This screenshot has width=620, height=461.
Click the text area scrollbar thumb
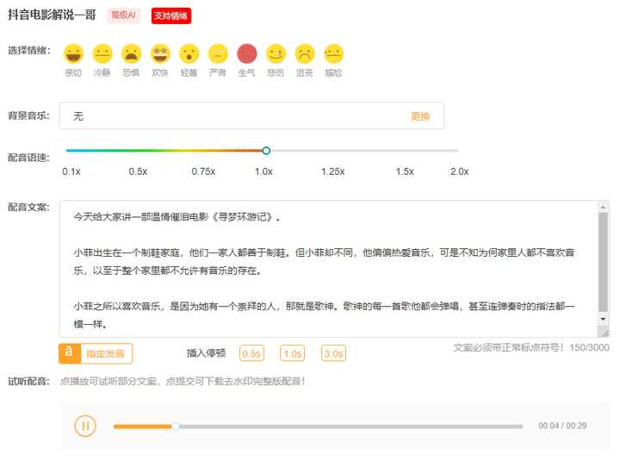603,263
